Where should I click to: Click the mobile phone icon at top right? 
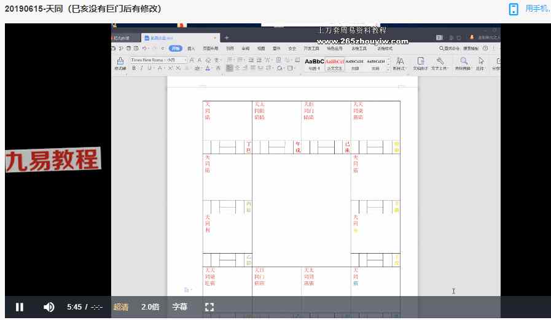[x=514, y=9]
